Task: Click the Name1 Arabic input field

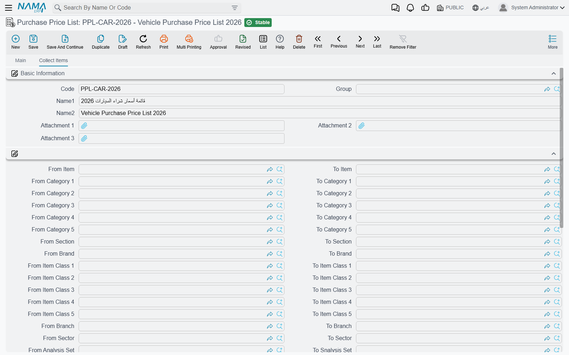Action: pos(320,101)
